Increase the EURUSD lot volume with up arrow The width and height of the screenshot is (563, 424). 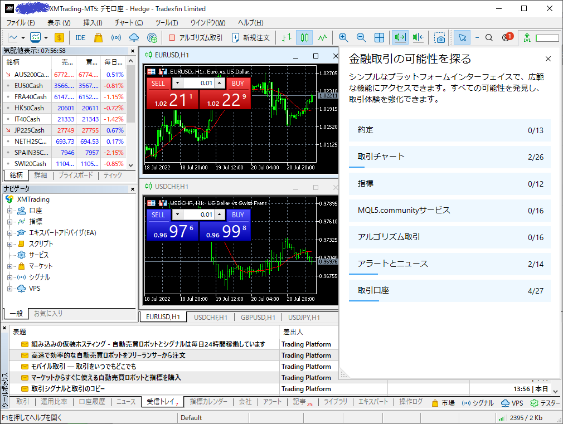(220, 83)
